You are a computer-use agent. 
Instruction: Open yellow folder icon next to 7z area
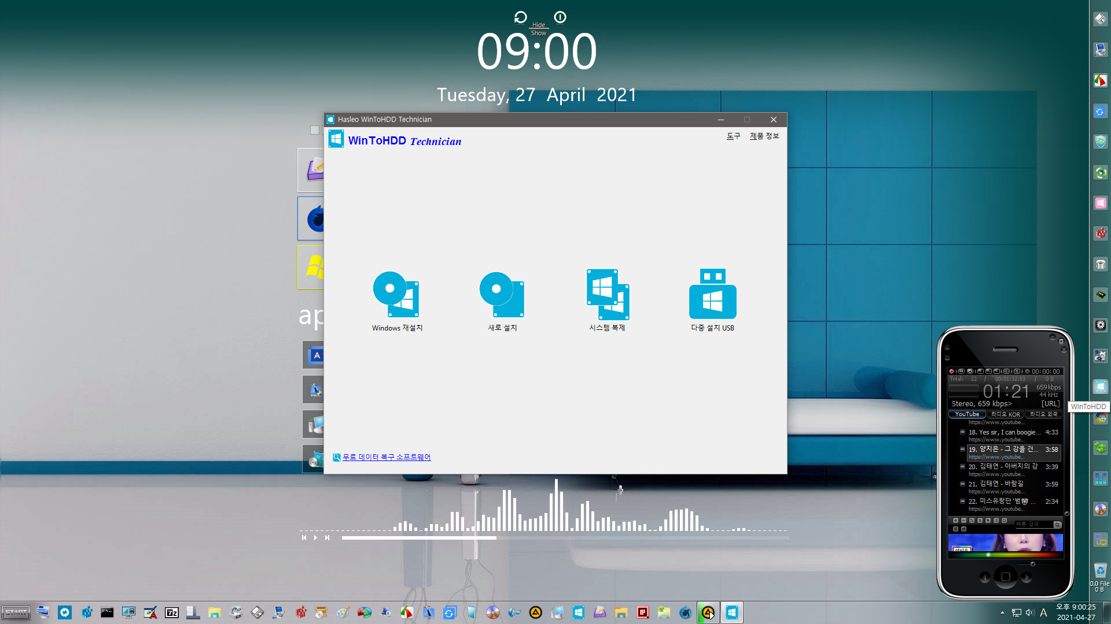pyautogui.click(x=215, y=612)
